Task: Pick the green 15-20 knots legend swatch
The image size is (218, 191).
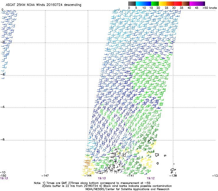Action: click(155, 4)
